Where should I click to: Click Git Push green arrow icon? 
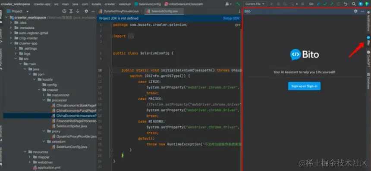coord(332,4)
